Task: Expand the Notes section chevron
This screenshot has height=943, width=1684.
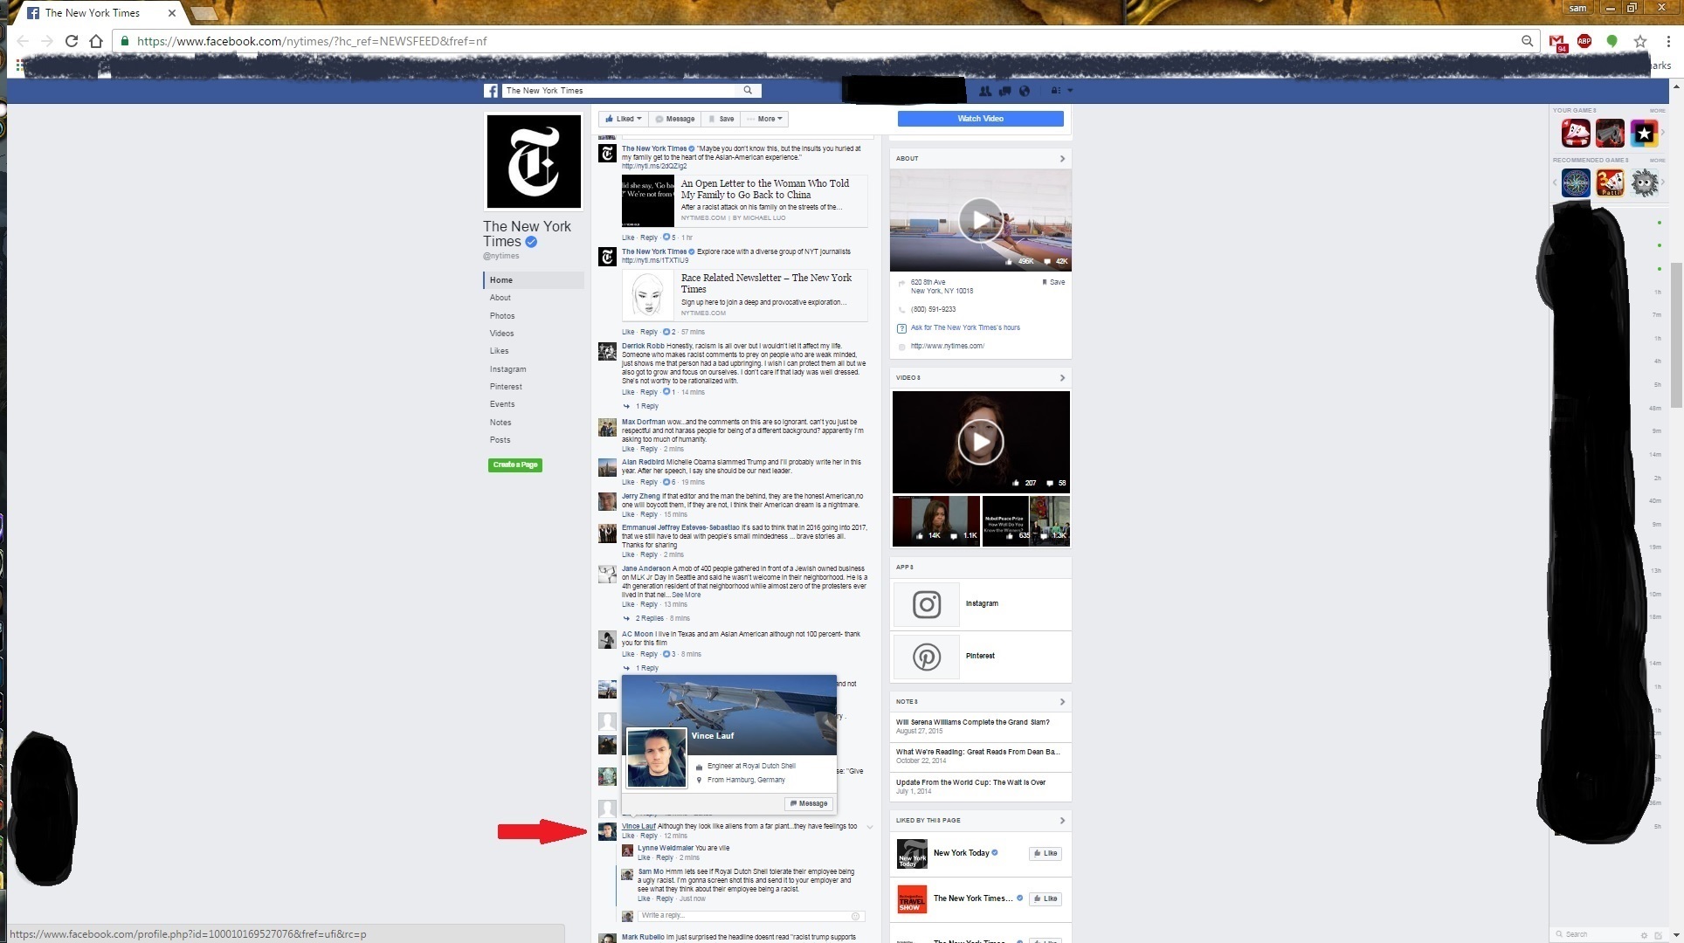Action: [x=1062, y=702]
